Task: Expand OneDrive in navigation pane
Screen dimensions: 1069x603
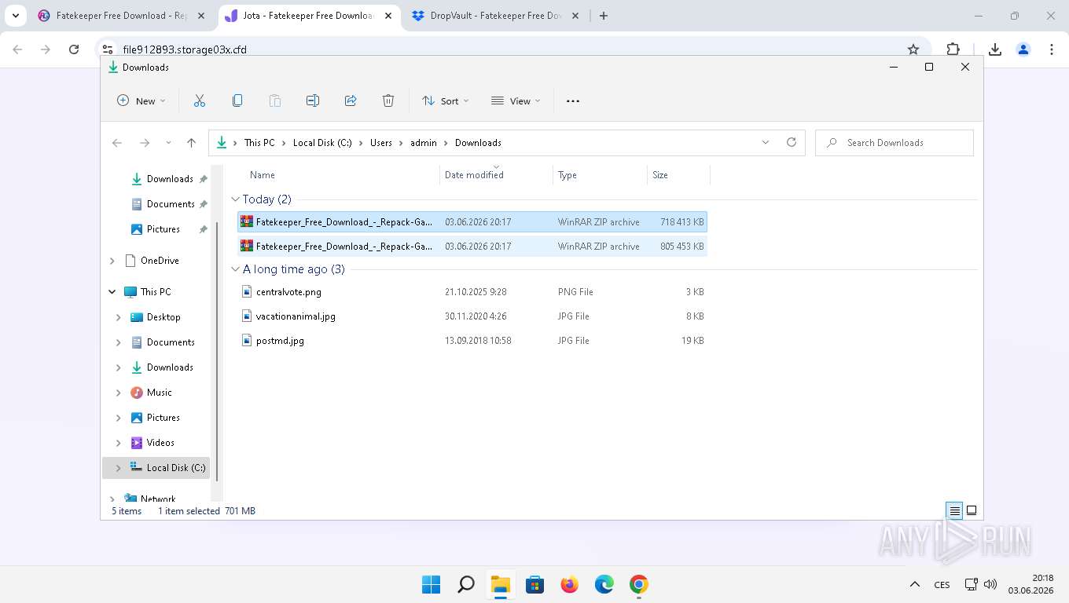Action: pyautogui.click(x=112, y=261)
